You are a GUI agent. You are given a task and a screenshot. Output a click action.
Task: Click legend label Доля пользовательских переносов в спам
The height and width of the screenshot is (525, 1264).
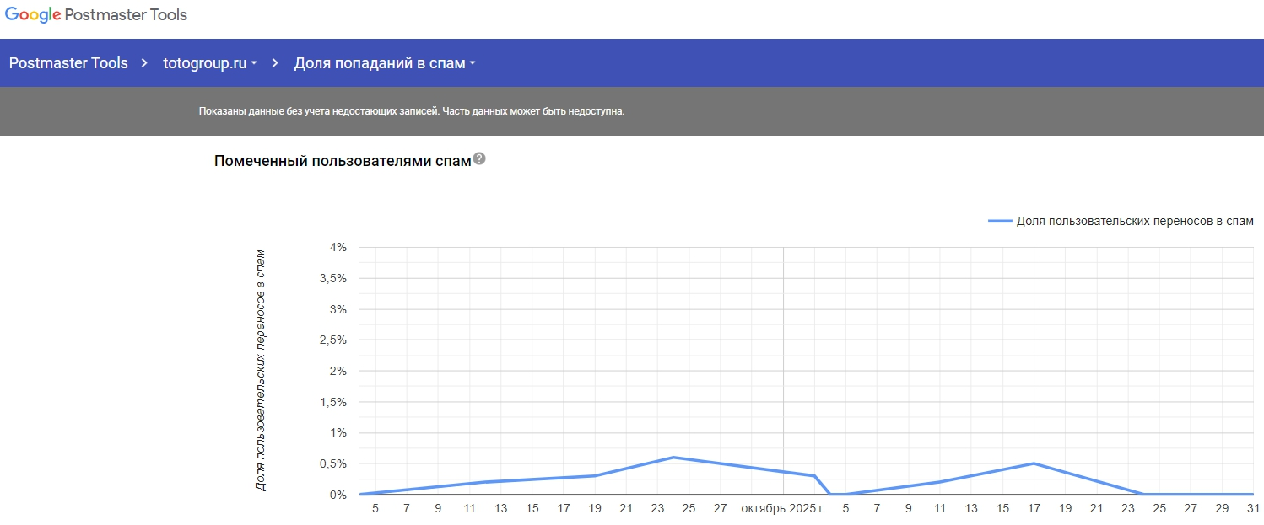click(x=1135, y=221)
